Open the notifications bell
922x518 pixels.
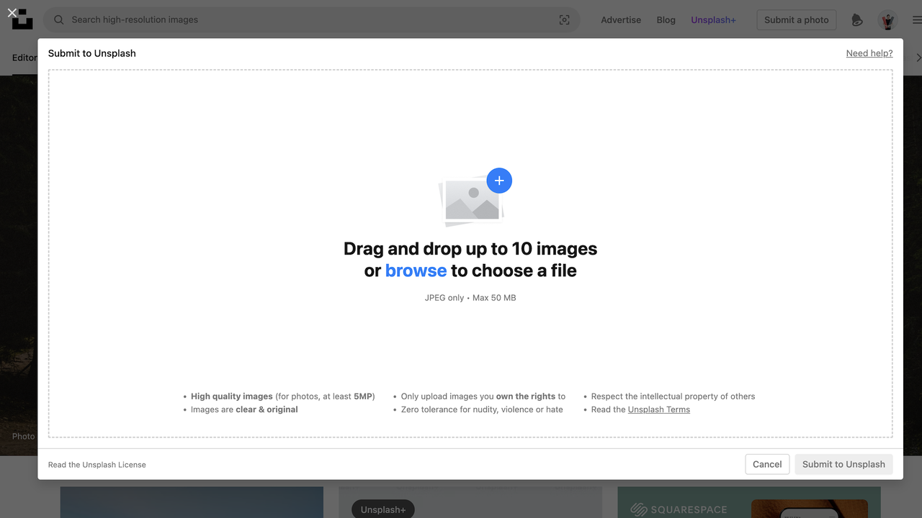click(856, 20)
